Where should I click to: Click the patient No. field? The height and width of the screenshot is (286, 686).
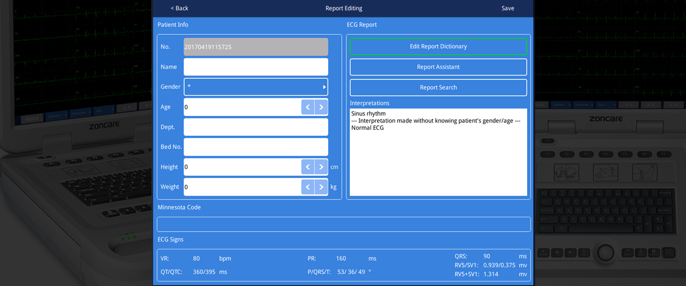[256, 47]
